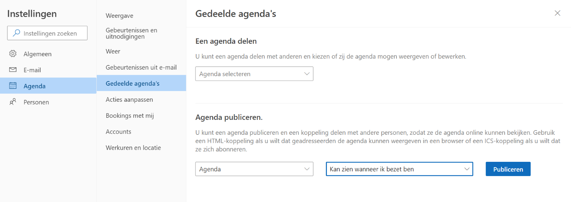
Task: Close the Instellingen dialog with the X
Action: click(x=557, y=13)
